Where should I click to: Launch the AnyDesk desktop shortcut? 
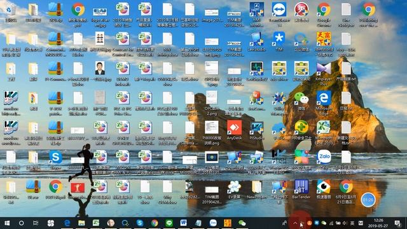pyautogui.click(x=235, y=128)
